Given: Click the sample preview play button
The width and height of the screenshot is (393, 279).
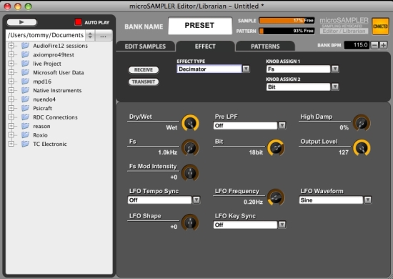Looking at the screenshot, I should 21,22.
